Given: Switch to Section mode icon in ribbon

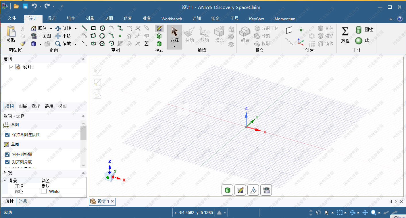Looking at the screenshot, I should (x=159, y=36).
